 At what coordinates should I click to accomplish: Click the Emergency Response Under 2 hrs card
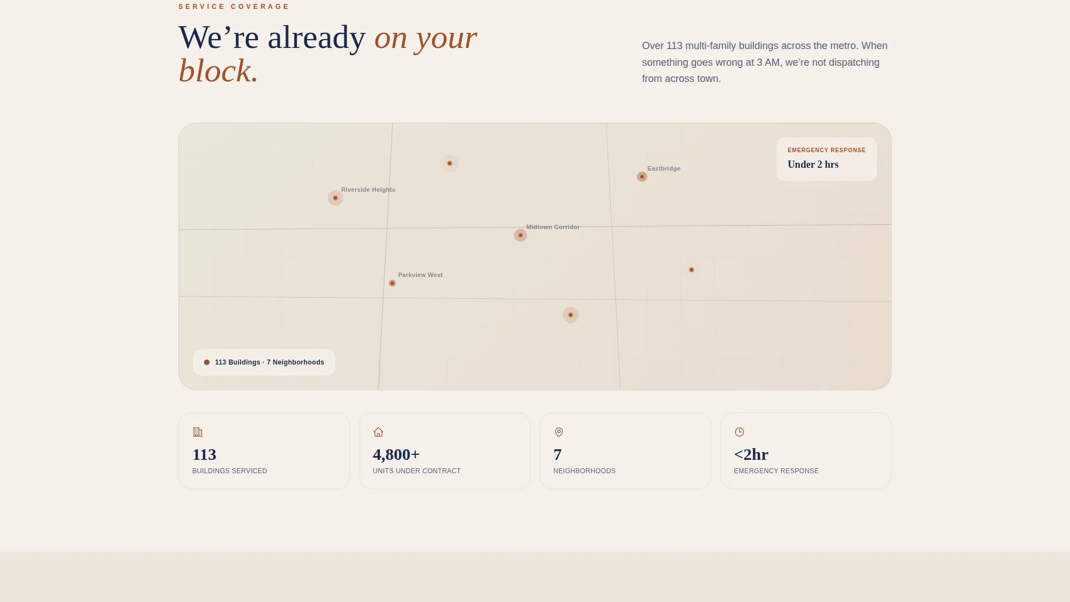[826, 159]
